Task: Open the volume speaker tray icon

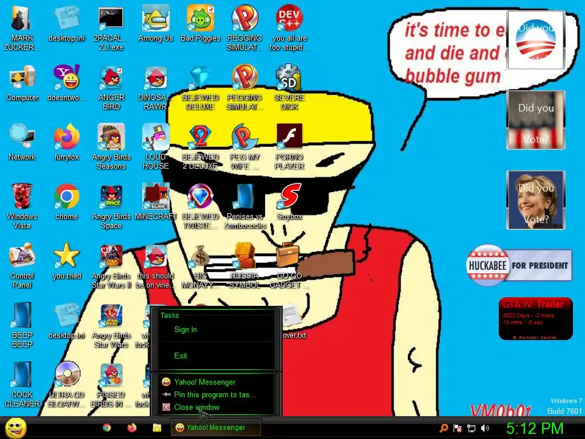Action: (485, 428)
